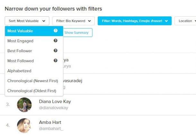Click the help icon beside Most Followed

pyautogui.click(x=56, y=60)
